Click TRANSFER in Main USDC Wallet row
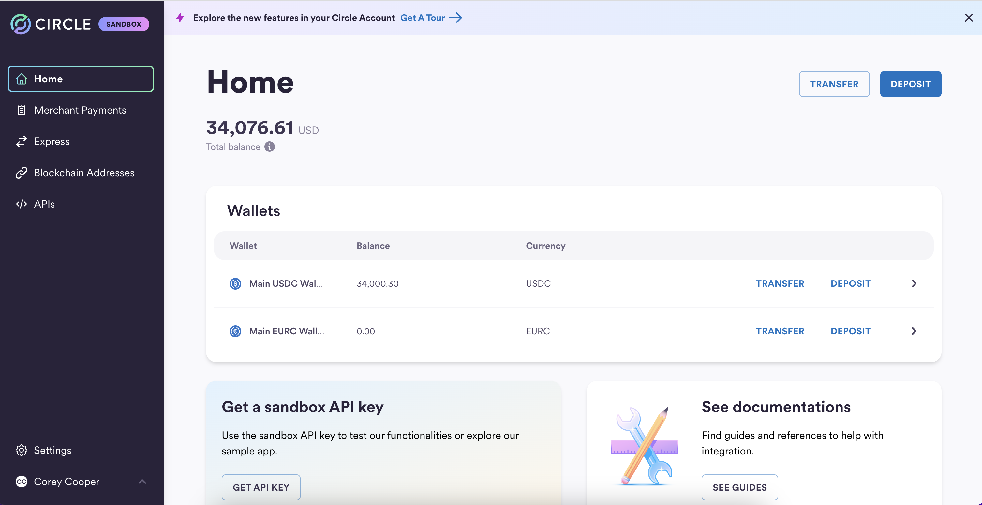The width and height of the screenshot is (982, 505). click(780, 283)
